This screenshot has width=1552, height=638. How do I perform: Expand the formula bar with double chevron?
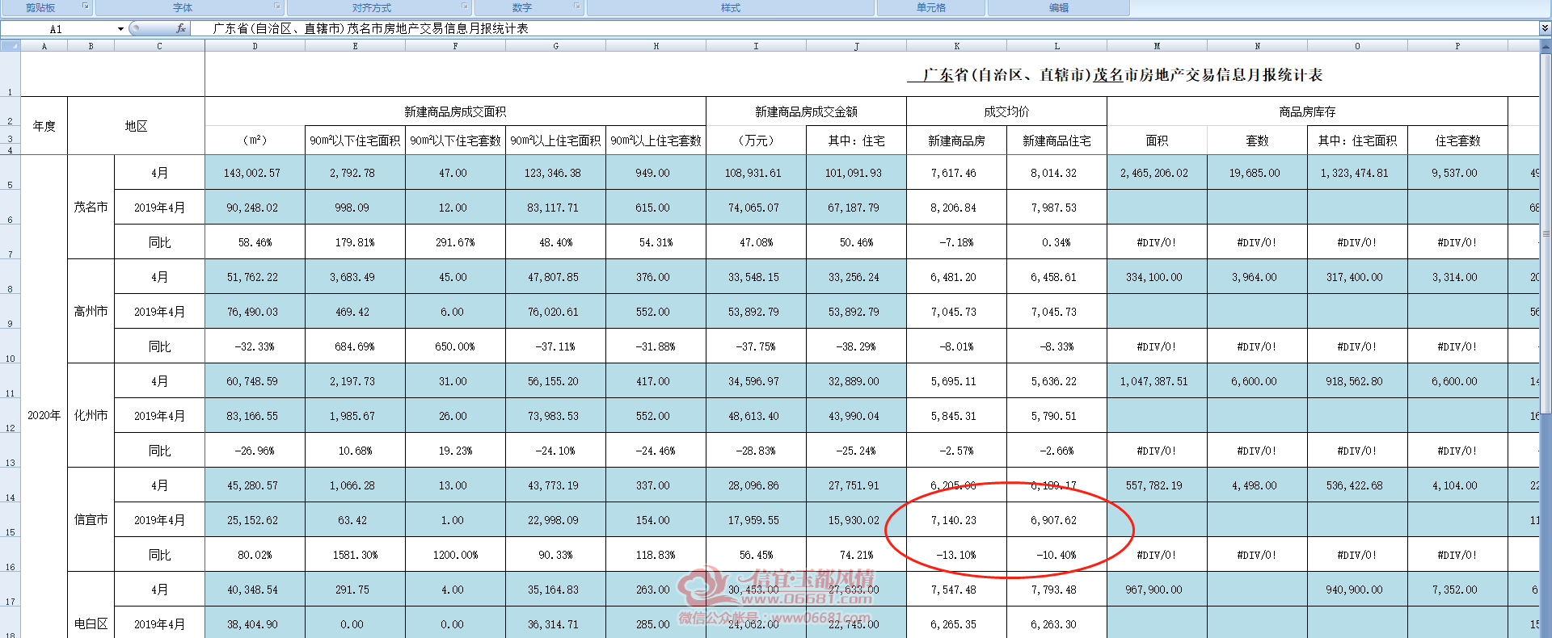1545,28
